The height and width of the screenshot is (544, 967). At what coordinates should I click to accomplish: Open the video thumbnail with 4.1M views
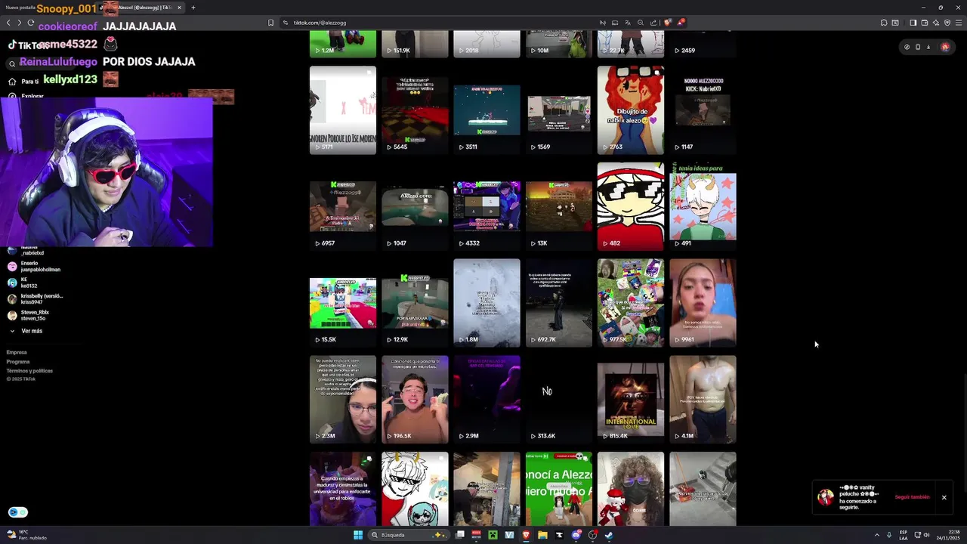(x=703, y=399)
